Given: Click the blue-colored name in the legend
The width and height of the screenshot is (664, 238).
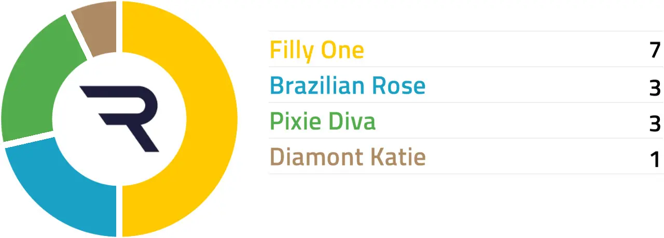Looking at the screenshot, I should click(347, 86).
